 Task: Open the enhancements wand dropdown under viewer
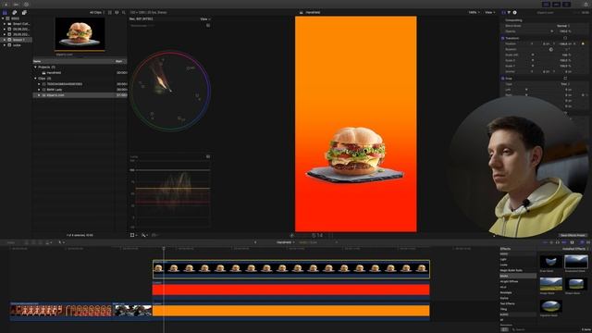[x=144, y=235]
